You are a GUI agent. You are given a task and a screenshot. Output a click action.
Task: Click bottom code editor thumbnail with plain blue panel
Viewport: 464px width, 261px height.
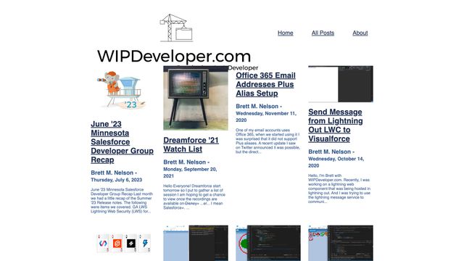[x=196, y=243]
